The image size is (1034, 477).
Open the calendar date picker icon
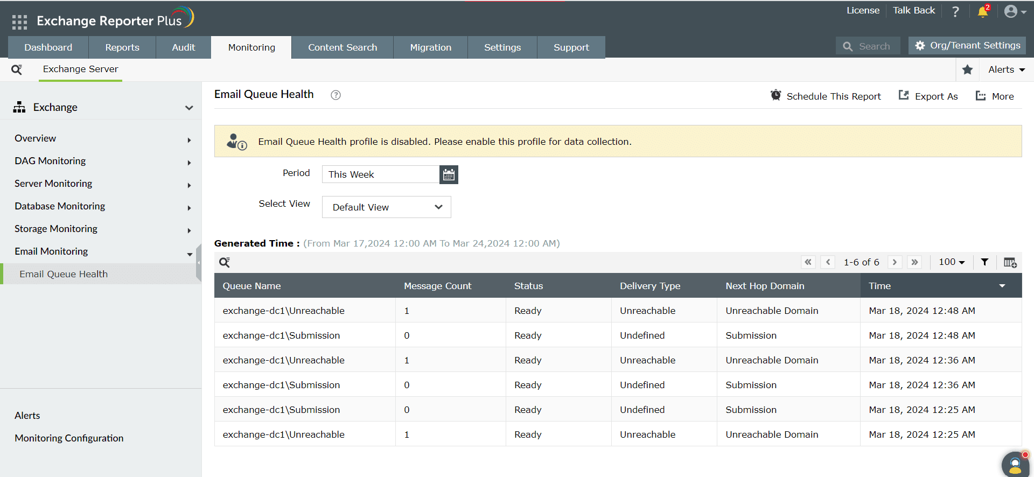click(449, 174)
